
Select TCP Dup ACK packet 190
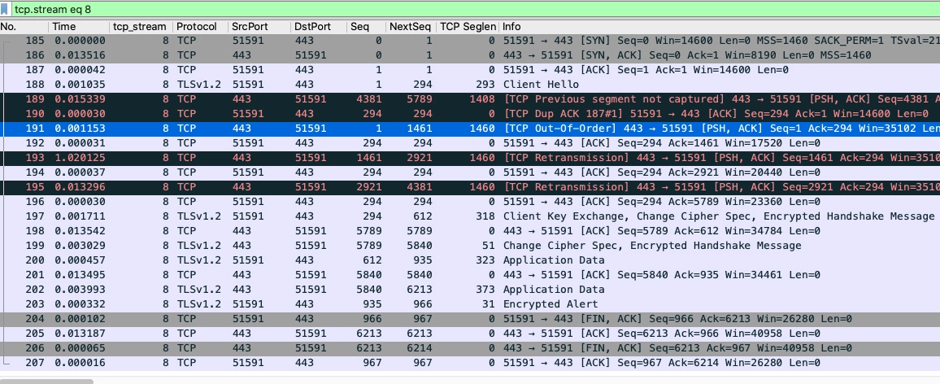click(x=470, y=114)
